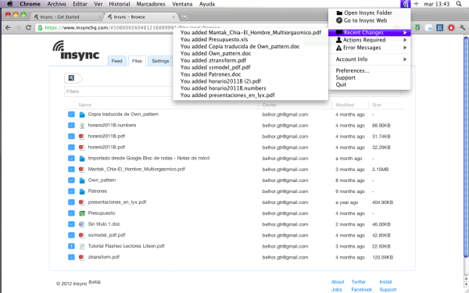This screenshot has width=469, height=293.
Task: Switch to the Settings tab
Action: pyautogui.click(x=160, y=61)
